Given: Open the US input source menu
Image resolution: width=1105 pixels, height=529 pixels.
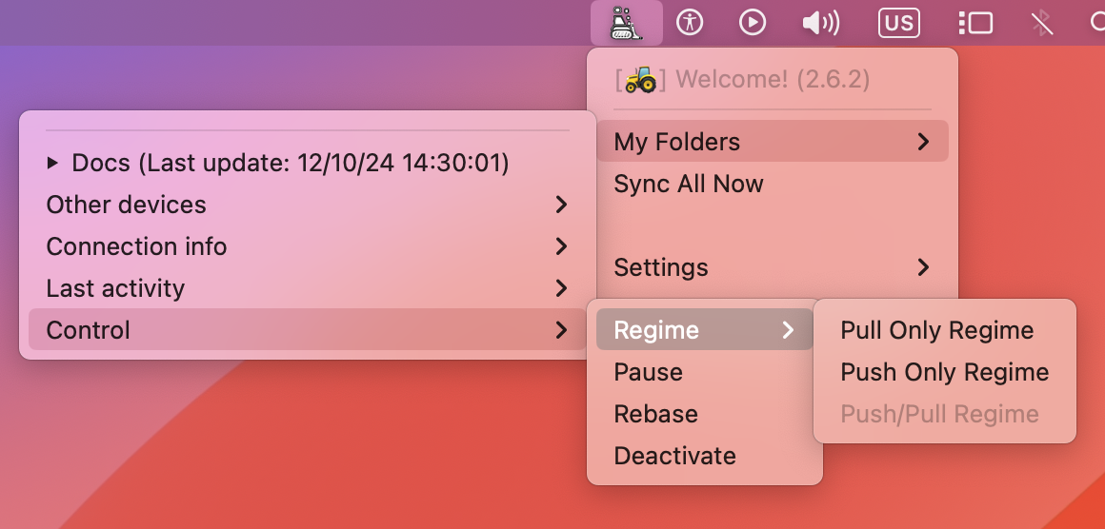Looking at the screenshot, I should pos(899,23).
